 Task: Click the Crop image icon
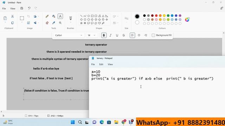point(28,16)
